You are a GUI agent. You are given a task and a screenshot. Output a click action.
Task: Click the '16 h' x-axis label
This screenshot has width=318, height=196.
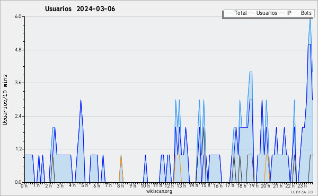pyautogui.click(x=218, y=186)
